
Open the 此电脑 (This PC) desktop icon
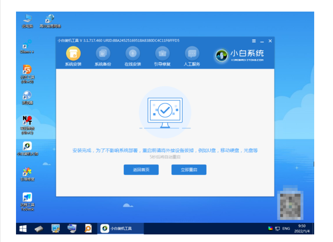[x=27, y=19]
